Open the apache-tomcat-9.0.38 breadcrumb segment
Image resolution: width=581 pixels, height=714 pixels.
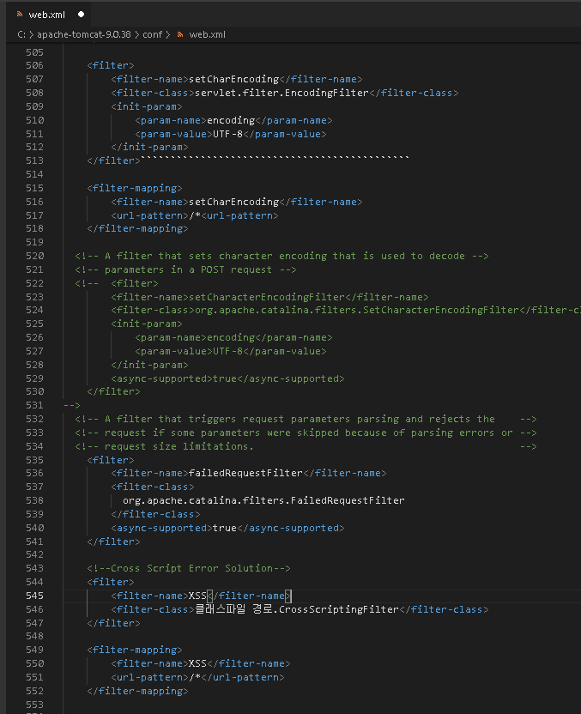point(84,34)
